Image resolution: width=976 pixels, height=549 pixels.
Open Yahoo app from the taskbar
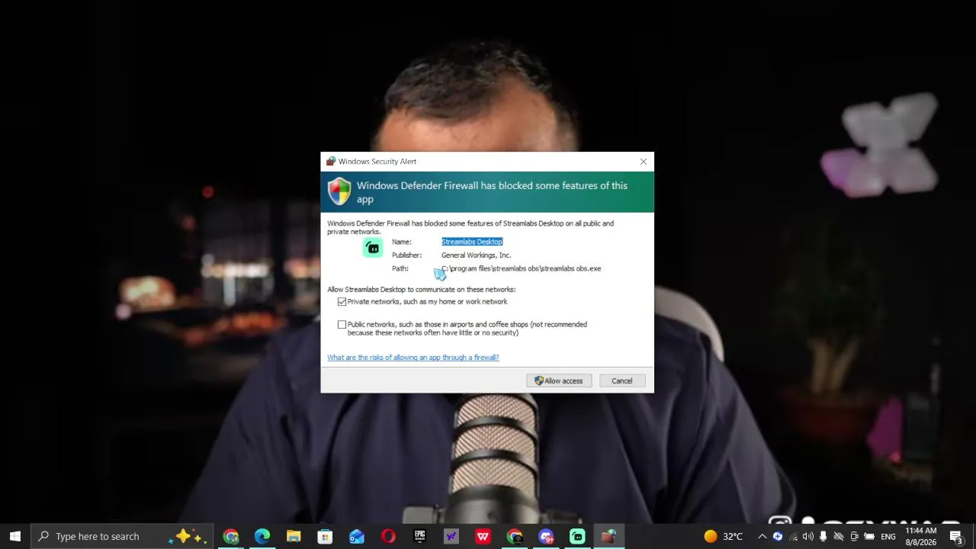451,536
